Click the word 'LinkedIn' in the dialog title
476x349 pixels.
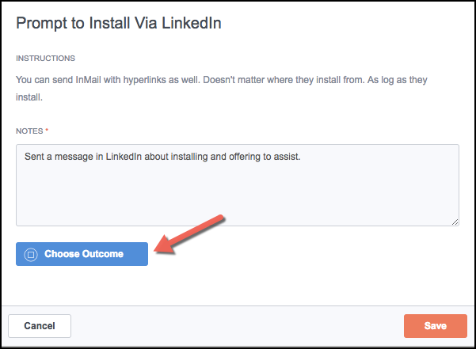click(192, 23)
